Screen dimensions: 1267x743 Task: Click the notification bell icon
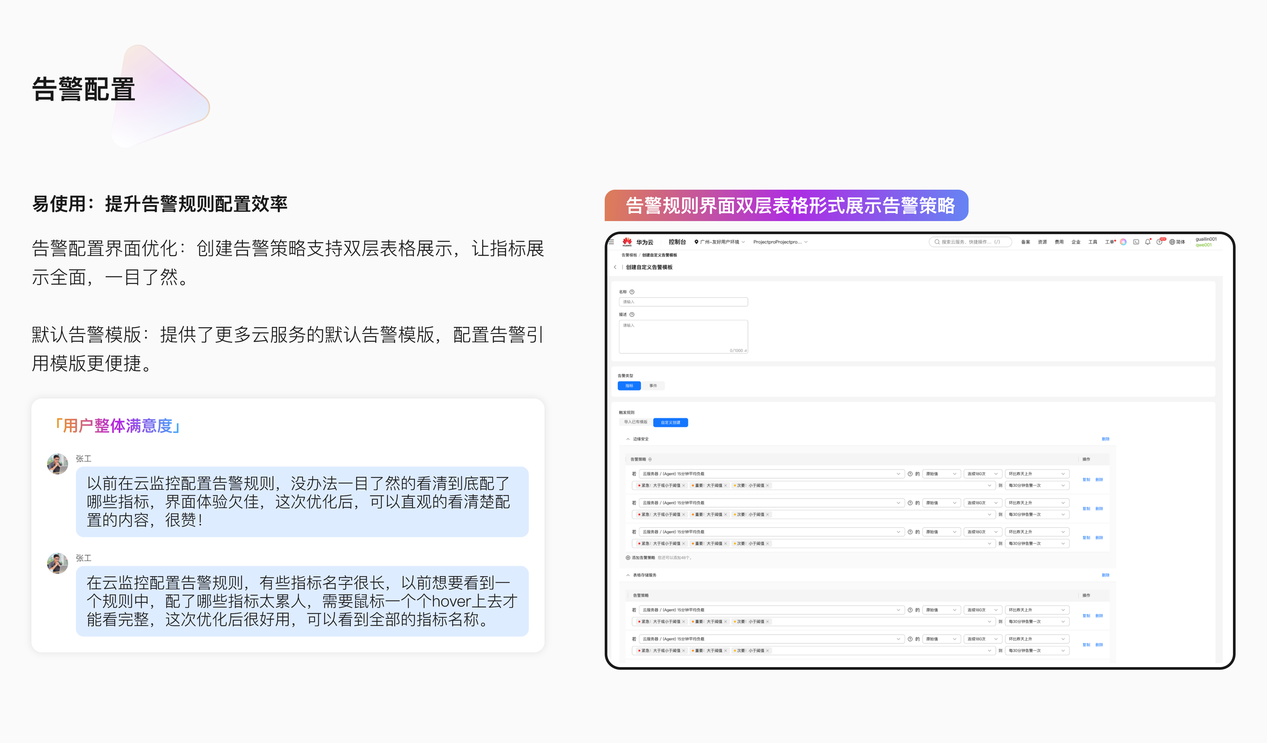coord(1147,242)
